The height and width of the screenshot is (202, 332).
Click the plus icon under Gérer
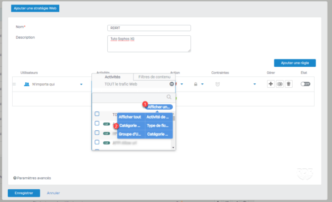(271, 84)
